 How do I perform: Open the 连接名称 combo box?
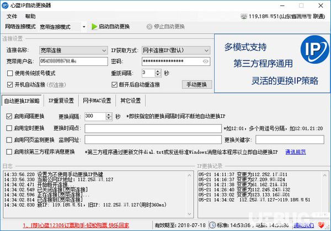tap(73, 51)
